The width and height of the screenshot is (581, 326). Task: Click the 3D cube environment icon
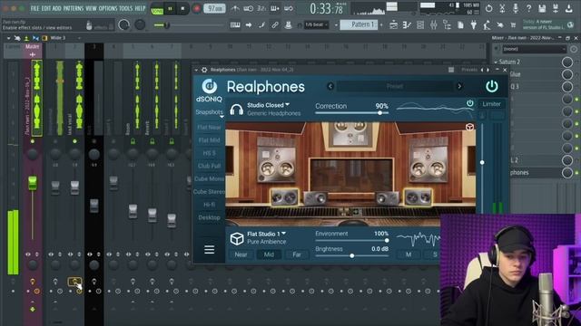[x=237, y=239]
